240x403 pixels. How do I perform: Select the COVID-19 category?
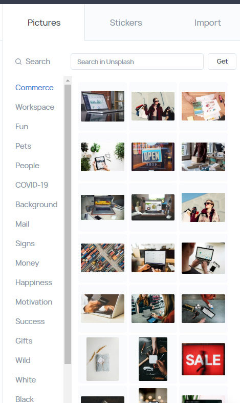pos(32,185)
